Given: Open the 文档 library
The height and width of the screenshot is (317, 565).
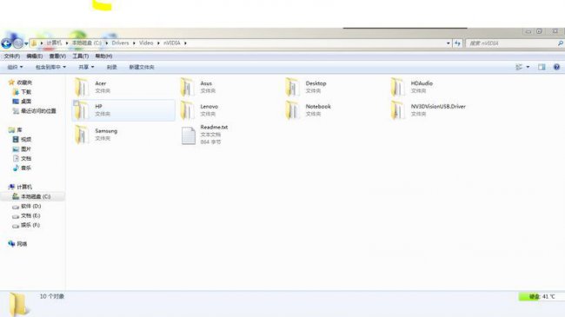Looking at the screenshot, I should pyautogui.click(x=26, y=158).
